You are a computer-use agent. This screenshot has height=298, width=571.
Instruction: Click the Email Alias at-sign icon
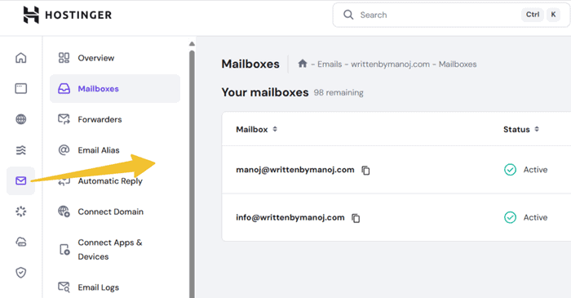tap(64, 149)
